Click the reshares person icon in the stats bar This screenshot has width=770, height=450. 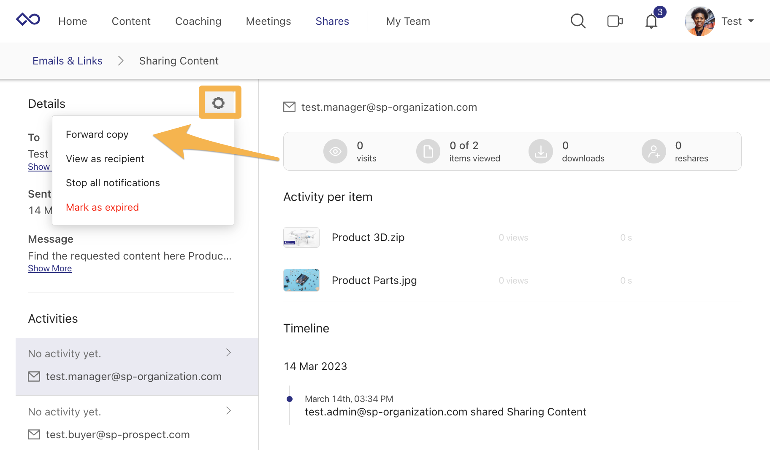(653, 151)
